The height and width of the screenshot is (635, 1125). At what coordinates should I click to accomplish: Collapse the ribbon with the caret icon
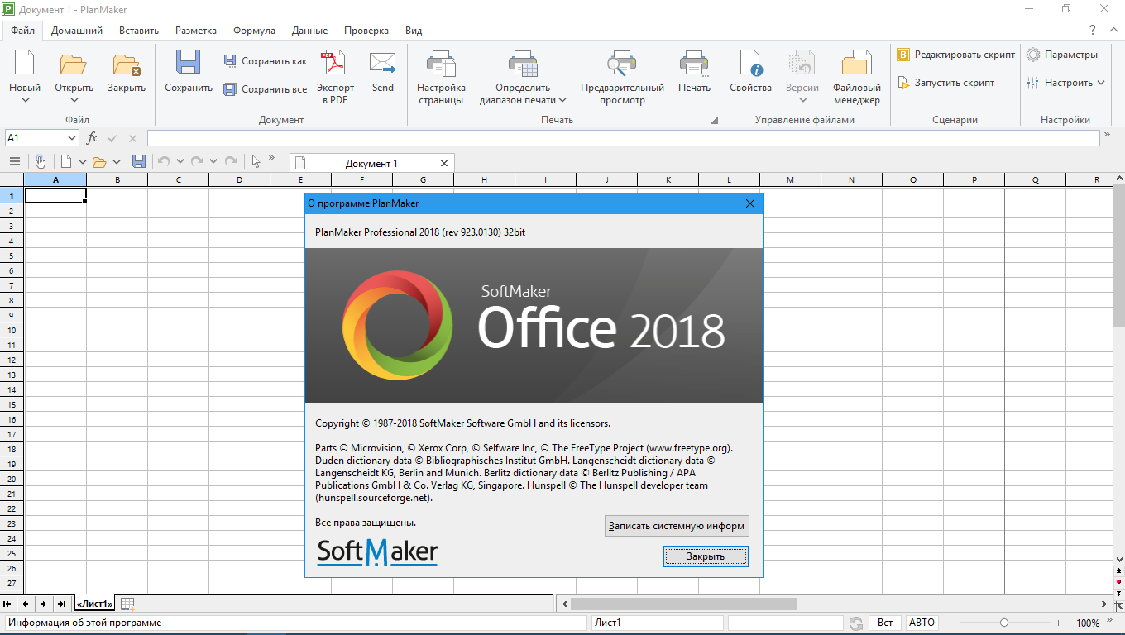pos(1113,31)
